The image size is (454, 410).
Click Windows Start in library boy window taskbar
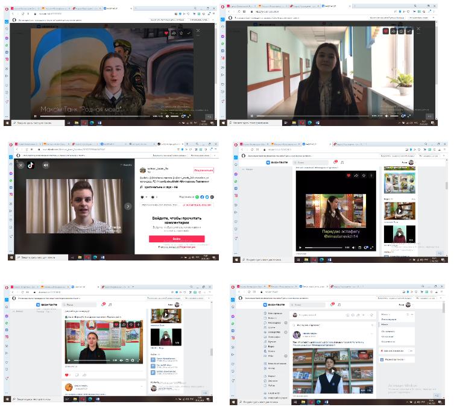coord(234,402)
